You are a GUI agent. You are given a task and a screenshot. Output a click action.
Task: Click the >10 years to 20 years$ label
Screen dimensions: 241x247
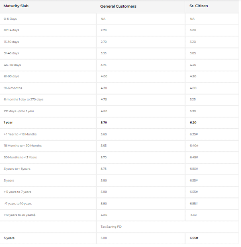tap(20, 215)
